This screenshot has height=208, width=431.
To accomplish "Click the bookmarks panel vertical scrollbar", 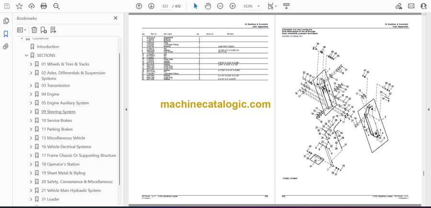I will click(x=119, y=120).
